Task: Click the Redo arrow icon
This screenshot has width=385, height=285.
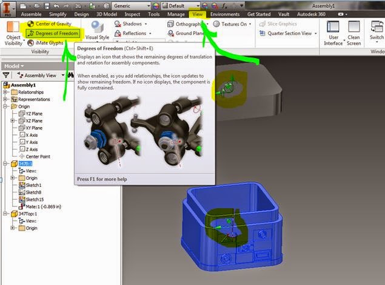Action: point(66,5)
